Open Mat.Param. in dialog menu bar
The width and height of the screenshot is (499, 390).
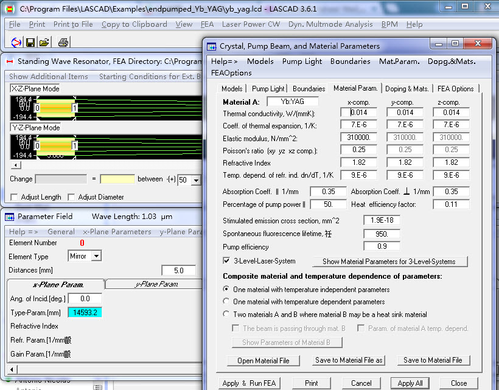click(399, 61)
